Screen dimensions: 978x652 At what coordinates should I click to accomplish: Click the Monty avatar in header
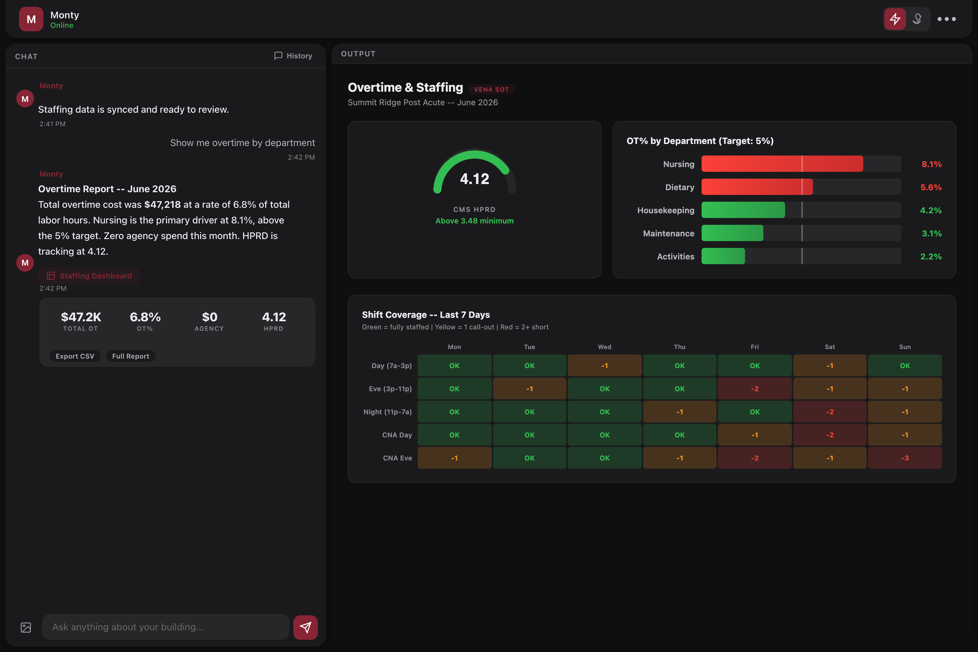coord(31,19)
